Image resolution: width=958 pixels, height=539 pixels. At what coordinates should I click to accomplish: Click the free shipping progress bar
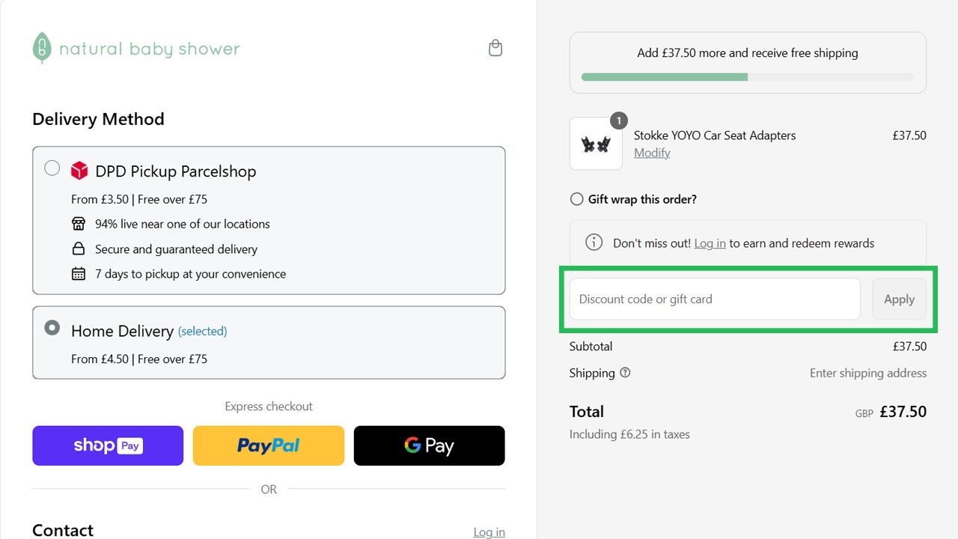click(748, 77)
